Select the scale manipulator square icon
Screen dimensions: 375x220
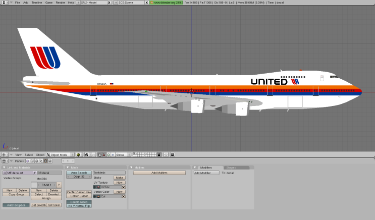pos(113,155)
